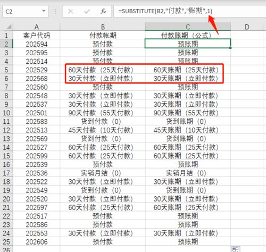
Task: Click the Name Box showing C2
Action: coord(25,12)
